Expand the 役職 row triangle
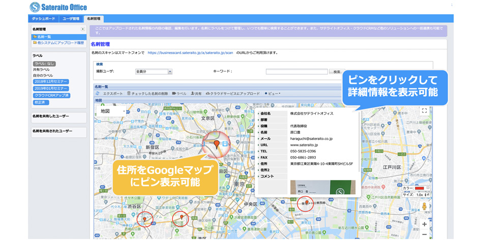Image resolution: width=482 pixels, height=241 pixels. [x=259, y=126]
